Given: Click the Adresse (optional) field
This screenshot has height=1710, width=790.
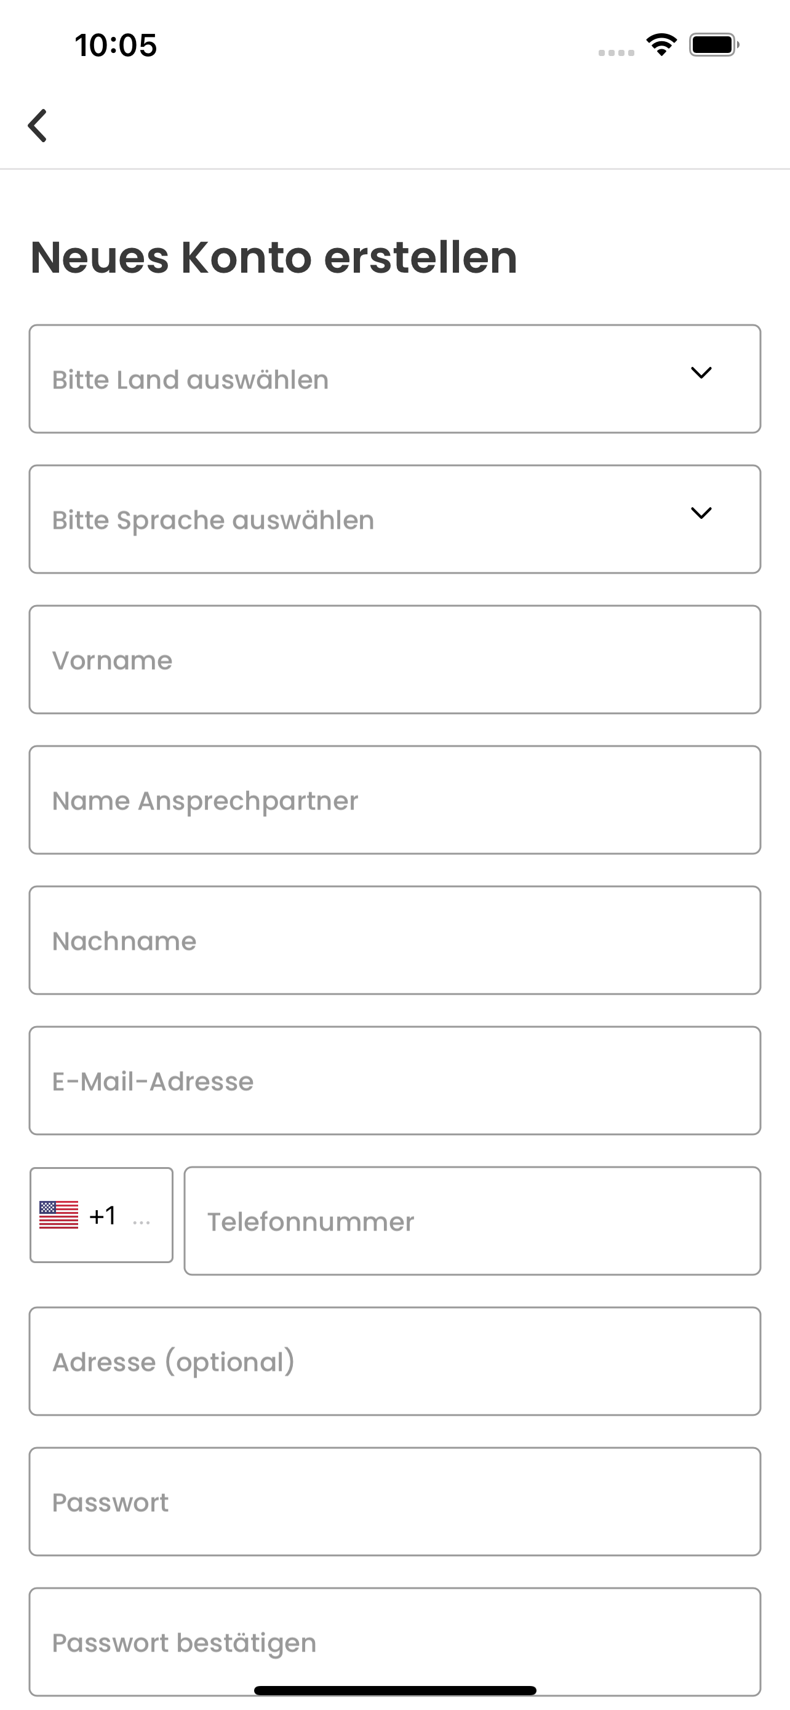Looking at the screenshot, I should tap(394, 1362).
